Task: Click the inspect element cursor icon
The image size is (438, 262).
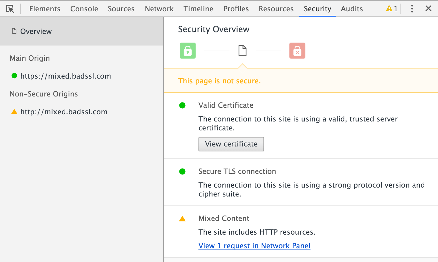Action: click(x=10, y=9)
